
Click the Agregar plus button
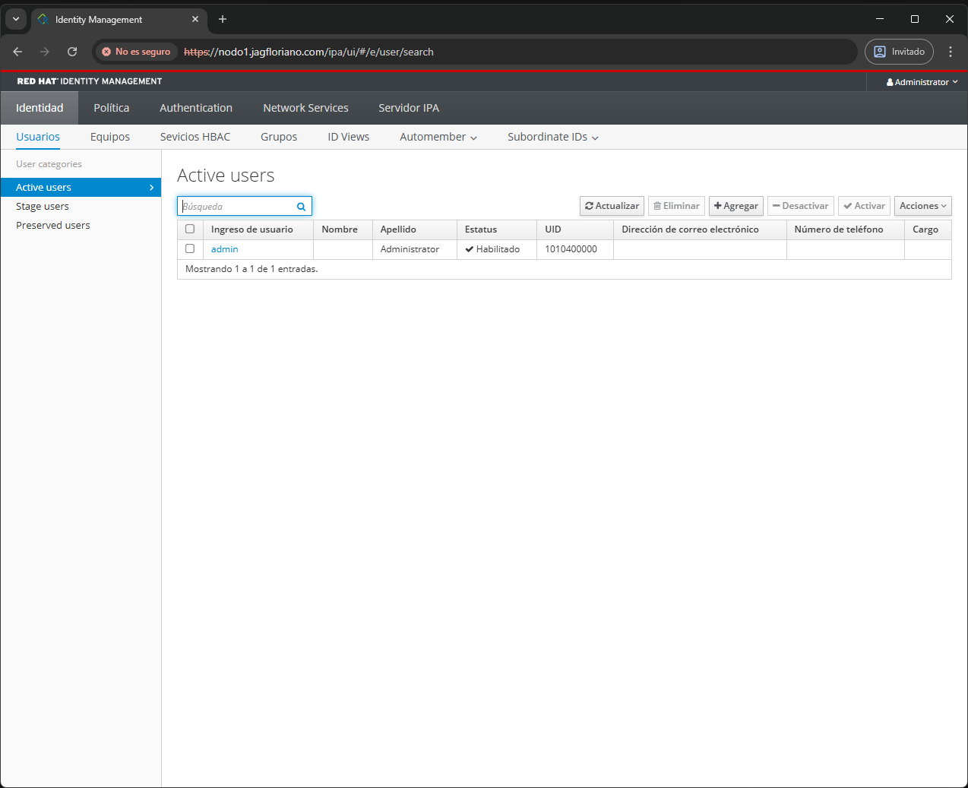point(735,206)
